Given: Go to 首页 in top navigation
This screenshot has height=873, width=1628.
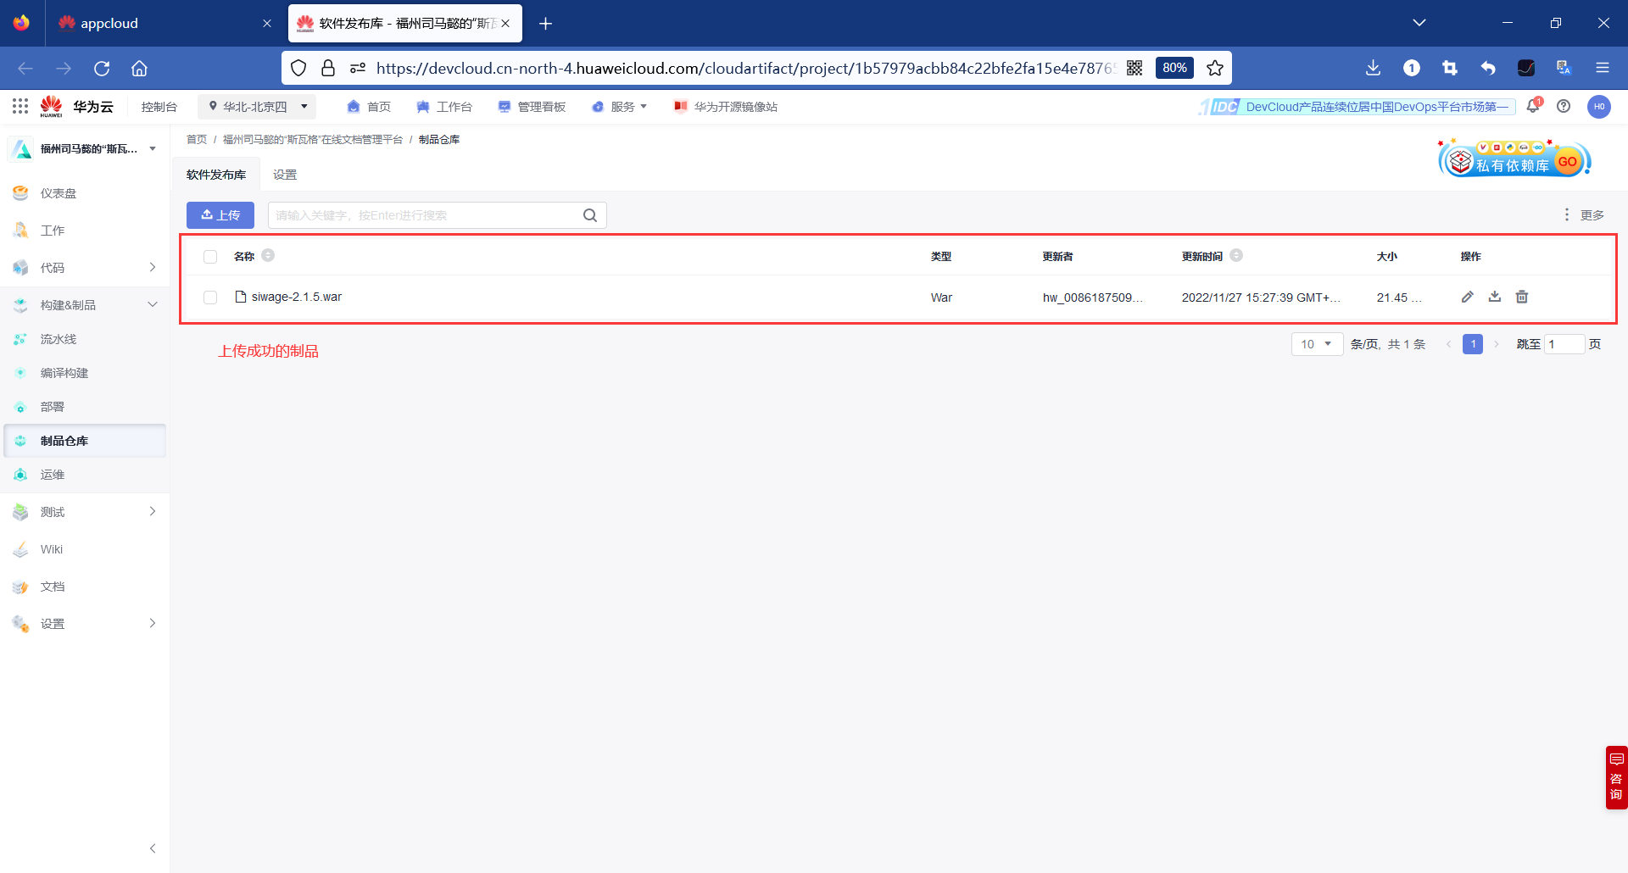Looking at the screenshot, I should 369,107.
